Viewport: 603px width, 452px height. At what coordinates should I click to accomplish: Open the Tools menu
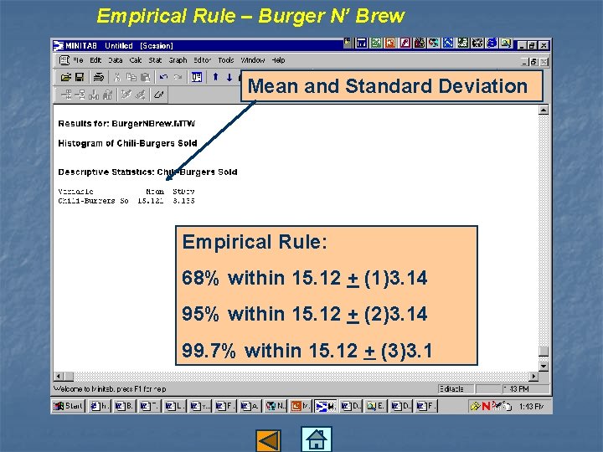226,60
